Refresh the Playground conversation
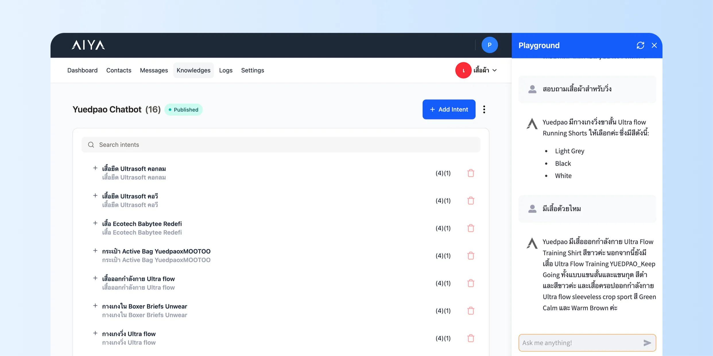 pos(640,45)
